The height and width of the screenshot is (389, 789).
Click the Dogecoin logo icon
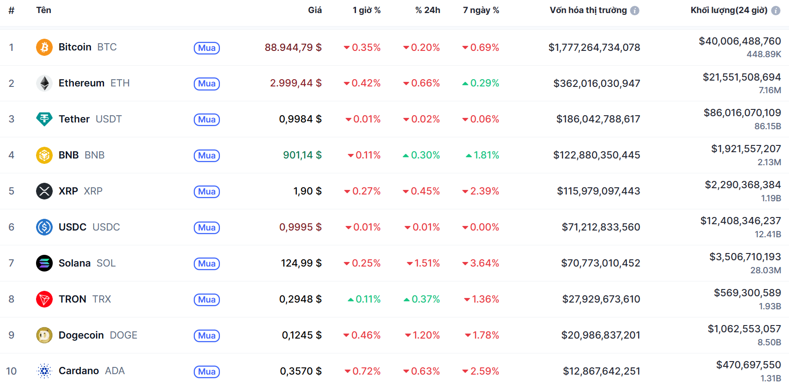point(44,335)
